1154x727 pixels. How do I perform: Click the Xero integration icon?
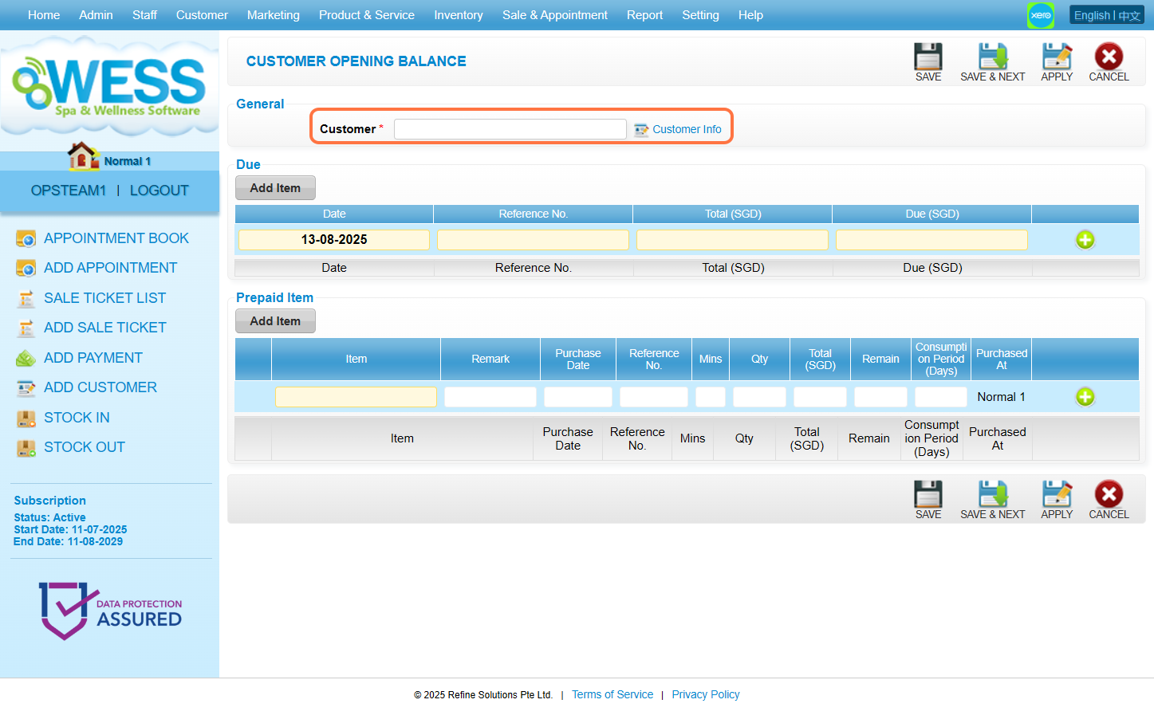[1041, 15]
